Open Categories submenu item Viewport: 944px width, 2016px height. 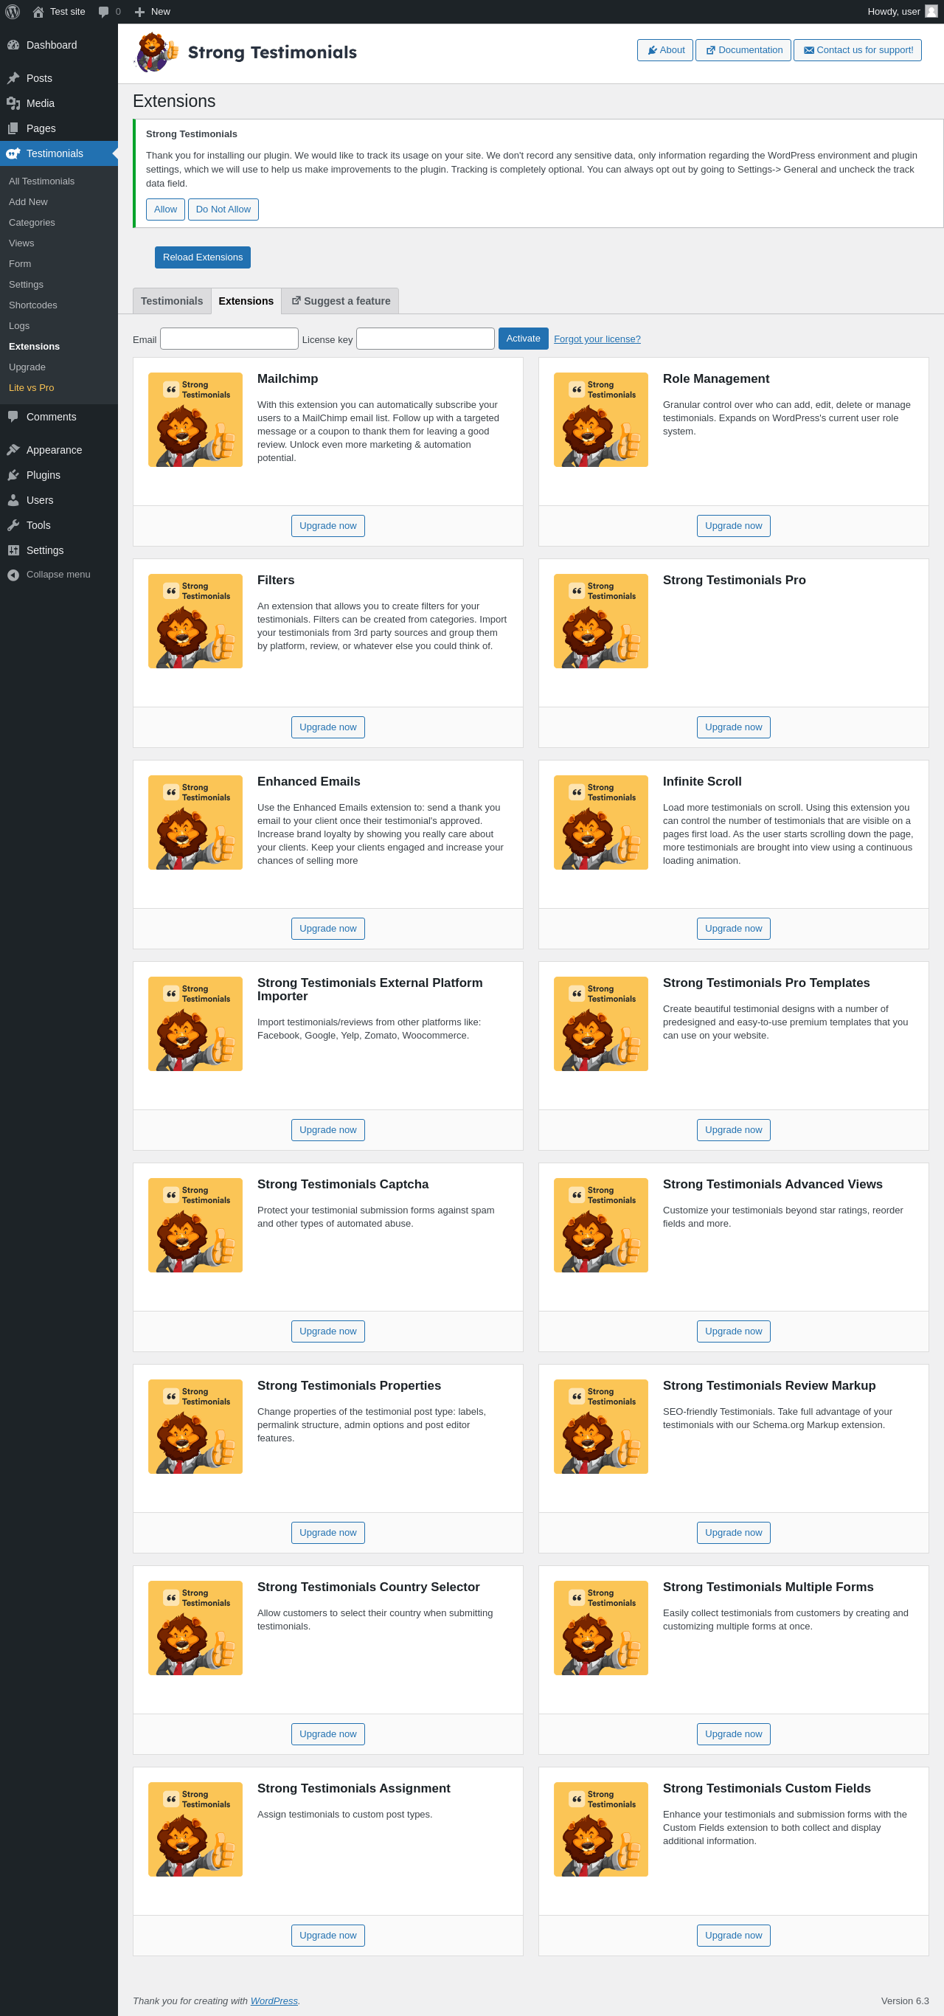[32, 223]
